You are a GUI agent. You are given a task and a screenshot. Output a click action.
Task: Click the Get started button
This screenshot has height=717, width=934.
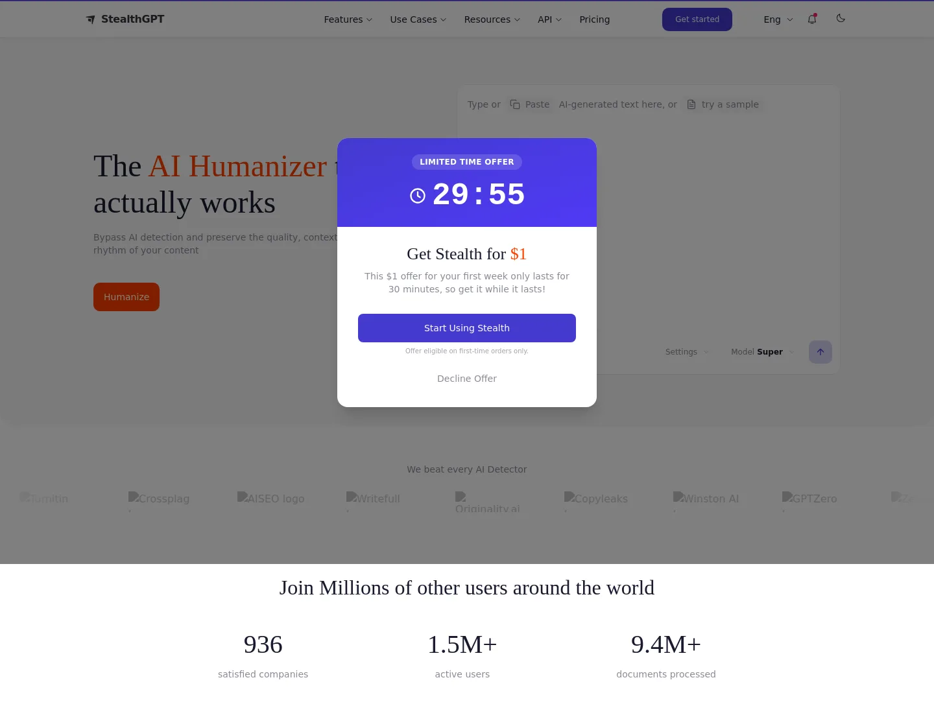pos(697,19)
